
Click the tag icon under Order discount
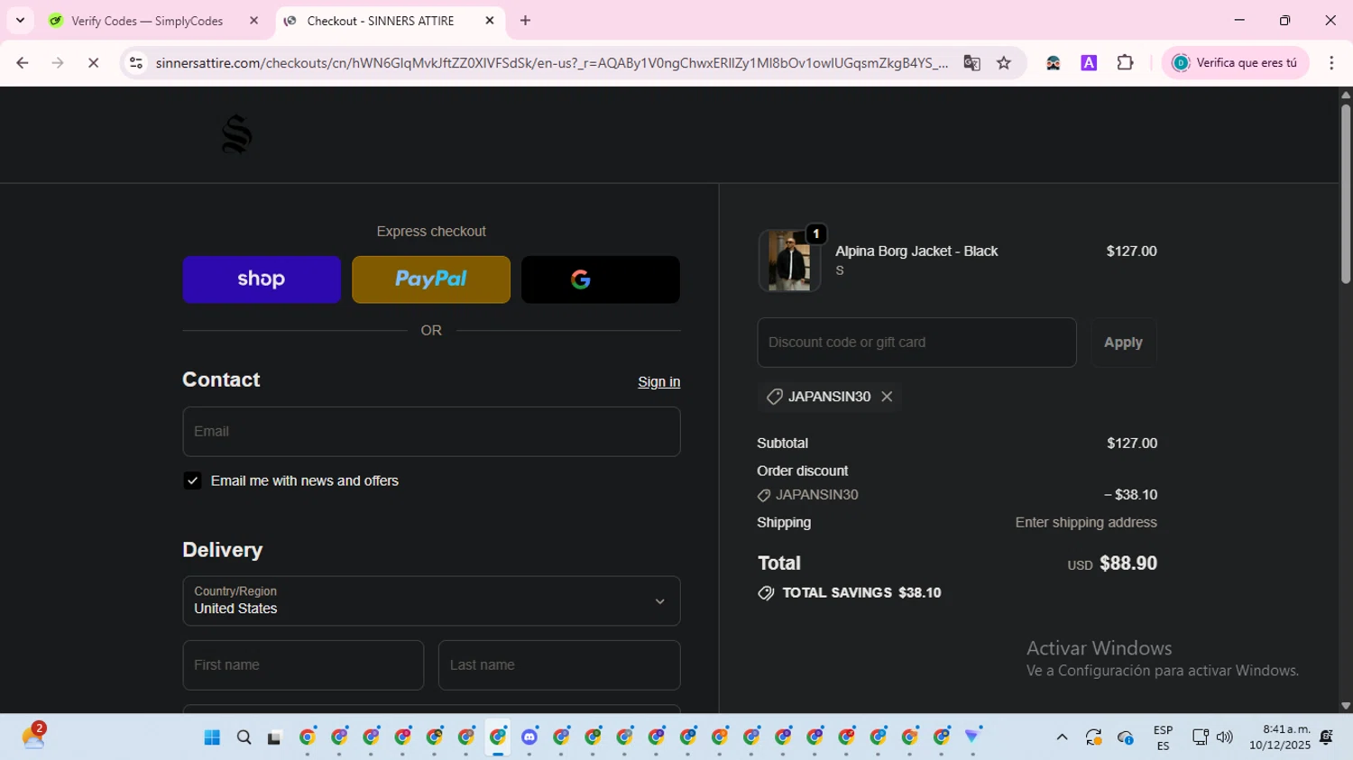click(x=764, y=496)
